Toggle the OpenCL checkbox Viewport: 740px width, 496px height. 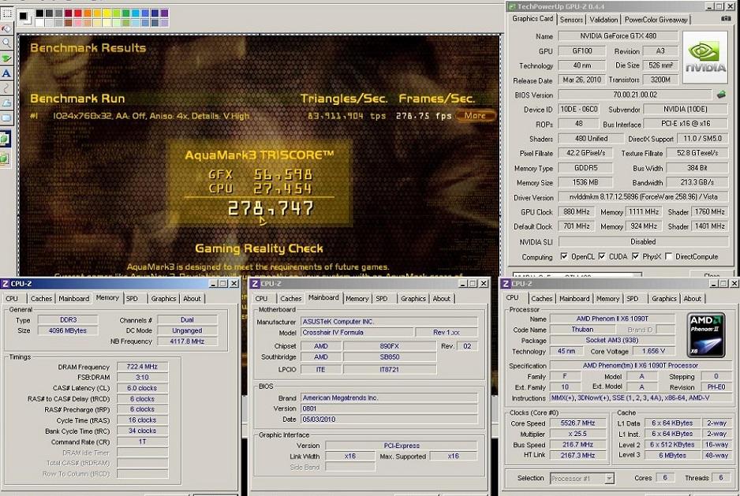click(564, 256)
